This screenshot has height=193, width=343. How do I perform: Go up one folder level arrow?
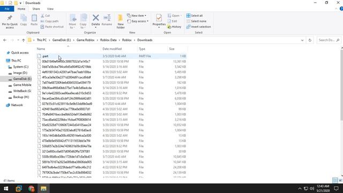point(24,40)
